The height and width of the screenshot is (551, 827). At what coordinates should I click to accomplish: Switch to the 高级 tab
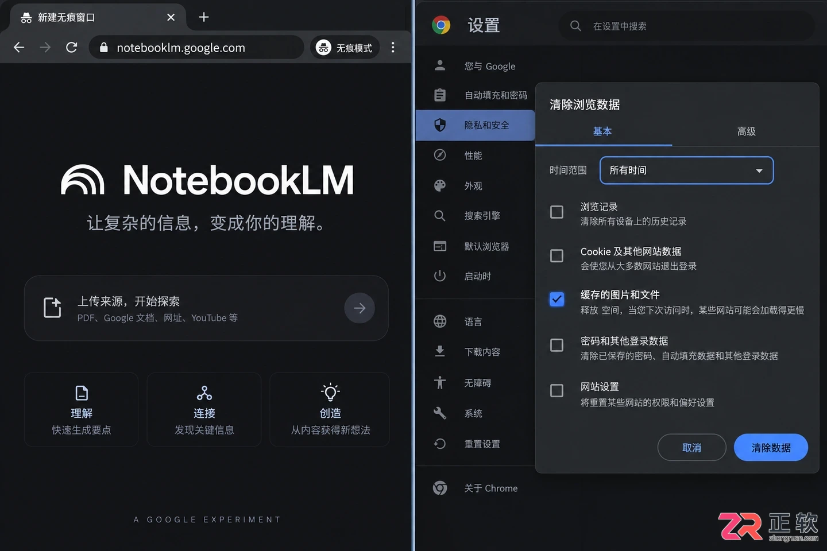point(746,131)
